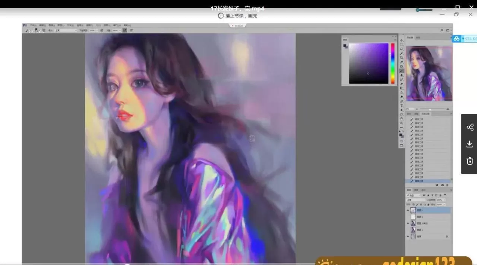Switch to the History panel tab
This screenshot has width=477, height=265.
point(426,114)
